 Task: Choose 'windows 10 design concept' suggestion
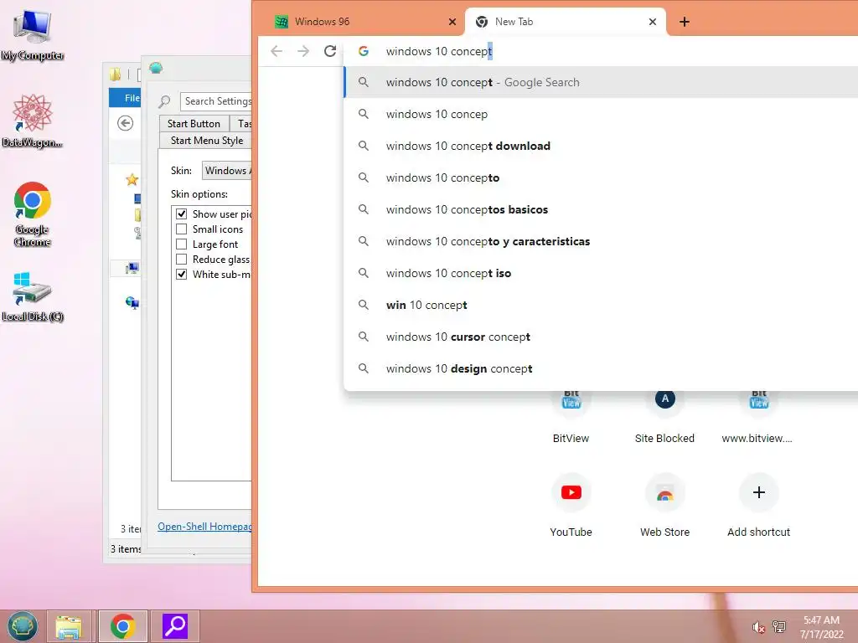[600, 368]
